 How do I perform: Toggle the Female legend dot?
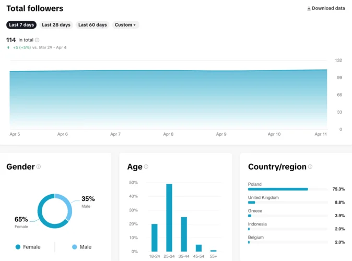18,247
